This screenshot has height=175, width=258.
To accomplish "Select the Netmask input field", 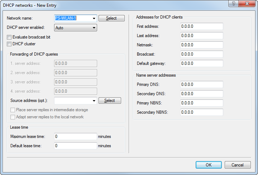I will [201, 45].
